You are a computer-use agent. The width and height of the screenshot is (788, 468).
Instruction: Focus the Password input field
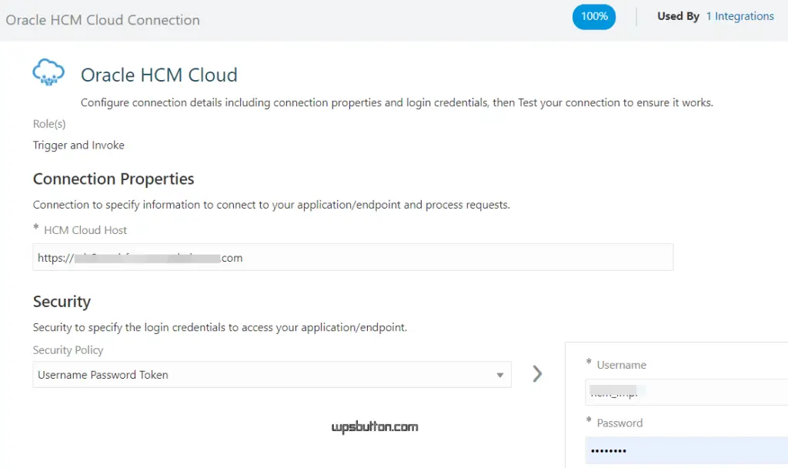click(x=686, y=450)
